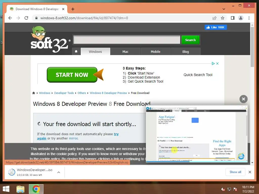Select the Mac navigation tab

[125, 52]
